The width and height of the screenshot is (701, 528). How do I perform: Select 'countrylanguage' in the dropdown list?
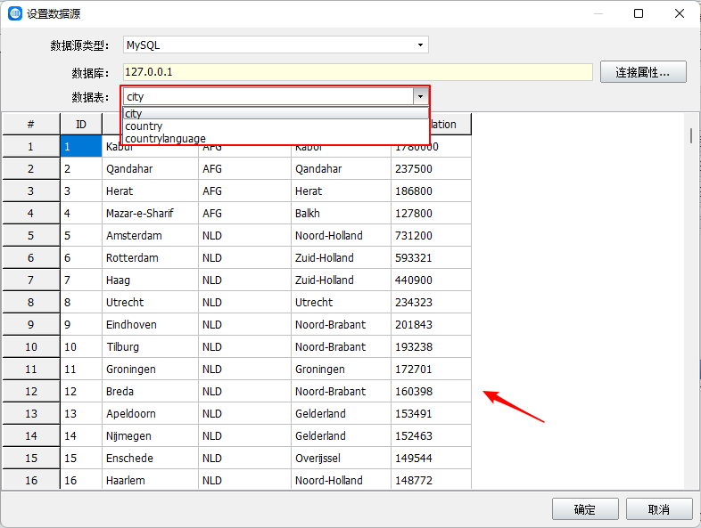click(276, 138)
